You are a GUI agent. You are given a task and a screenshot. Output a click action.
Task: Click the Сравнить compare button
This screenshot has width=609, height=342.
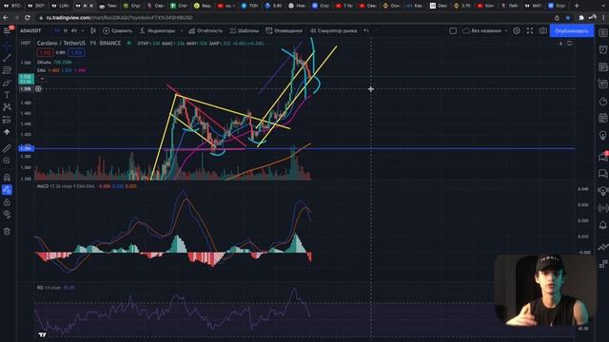point(118,30)
